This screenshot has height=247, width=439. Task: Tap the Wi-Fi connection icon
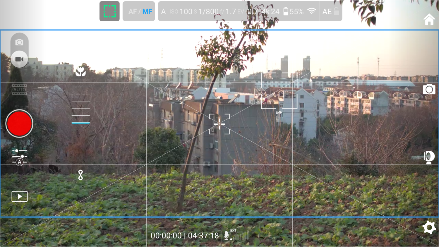click(312, 11)
